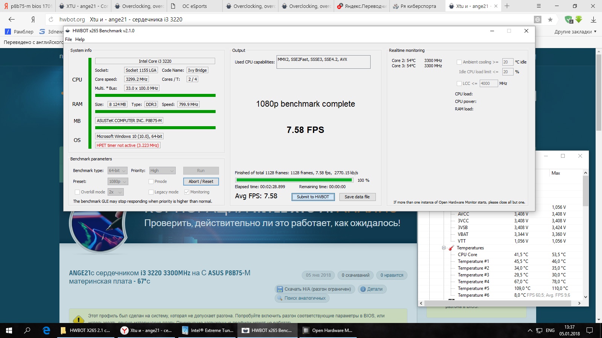Expand the Other bookmarks dropdown
This screenshot has width=602, height=338.
(x=575, y=32)
